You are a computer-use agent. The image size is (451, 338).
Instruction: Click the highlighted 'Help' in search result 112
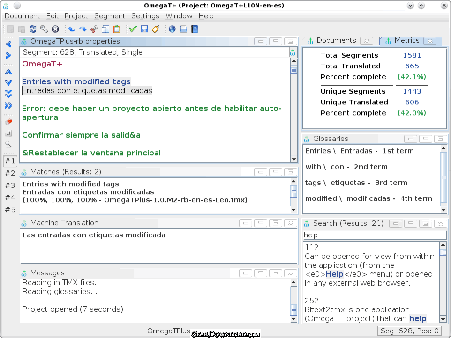point(335,274)
